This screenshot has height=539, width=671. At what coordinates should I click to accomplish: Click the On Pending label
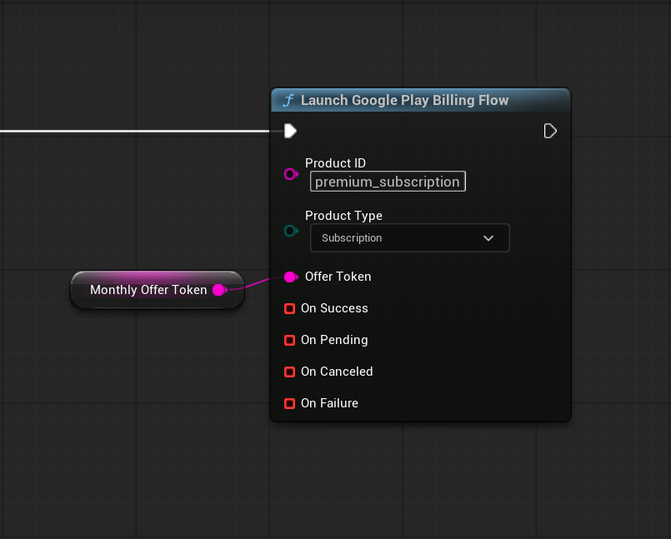pos(334,340)
